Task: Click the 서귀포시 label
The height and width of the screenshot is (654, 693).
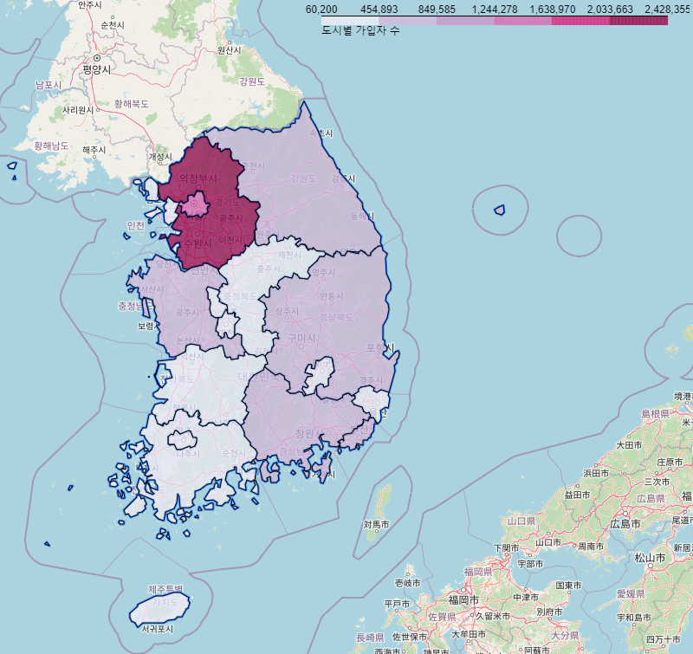Action: pyautogui.click(x=158, y=628)
